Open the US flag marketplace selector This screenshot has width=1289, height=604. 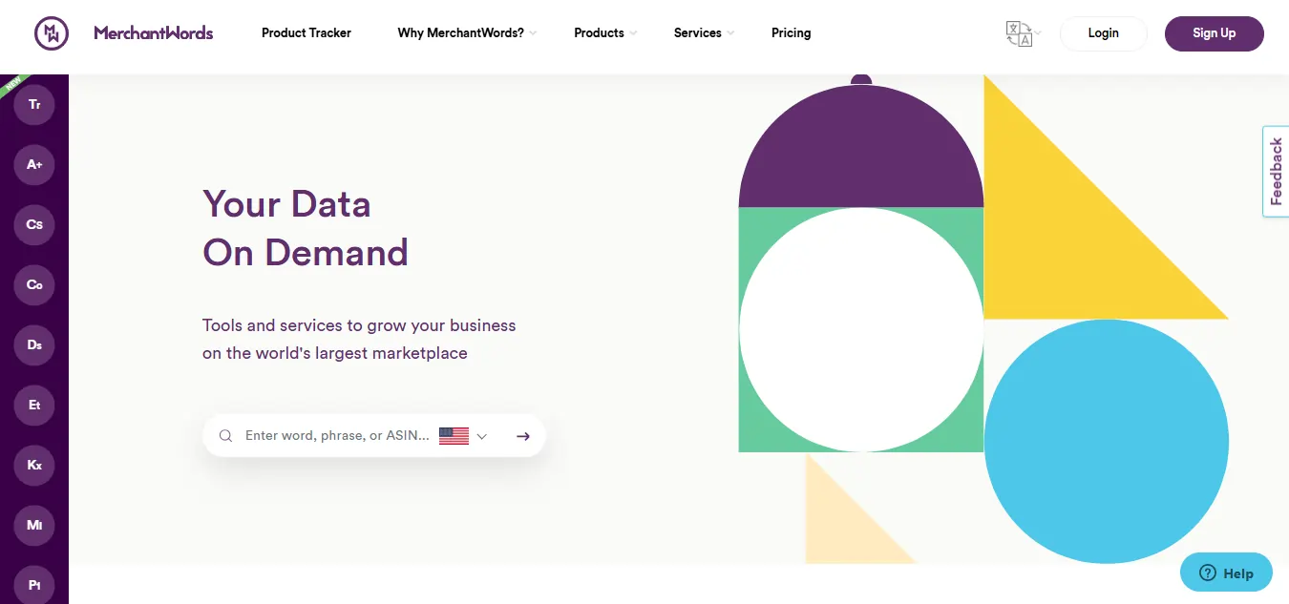pyautogui.click(x=454, y=435)
